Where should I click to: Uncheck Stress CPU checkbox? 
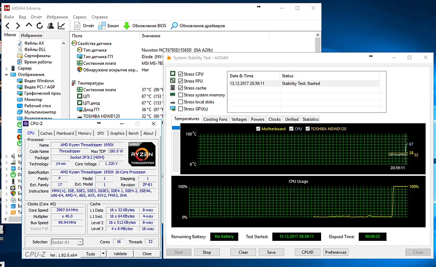click(x=181, y=74)
